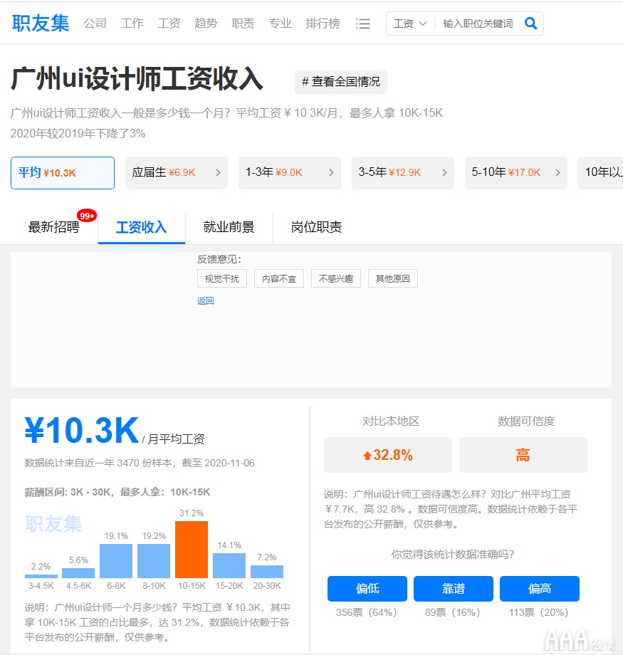
Task: Expand the 工资 search type dropdown
Action: [410, 23]
